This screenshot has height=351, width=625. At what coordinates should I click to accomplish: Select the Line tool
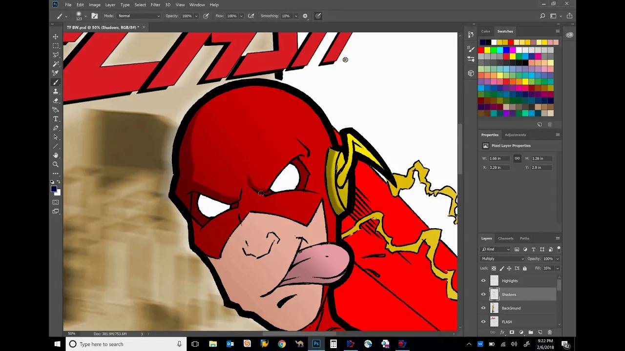pos(56,146)
